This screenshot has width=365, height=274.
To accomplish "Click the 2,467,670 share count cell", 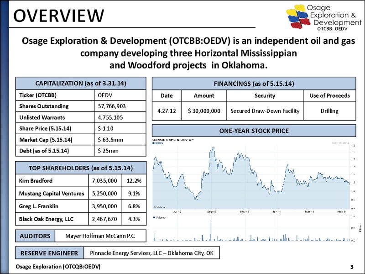I will 105,219.
